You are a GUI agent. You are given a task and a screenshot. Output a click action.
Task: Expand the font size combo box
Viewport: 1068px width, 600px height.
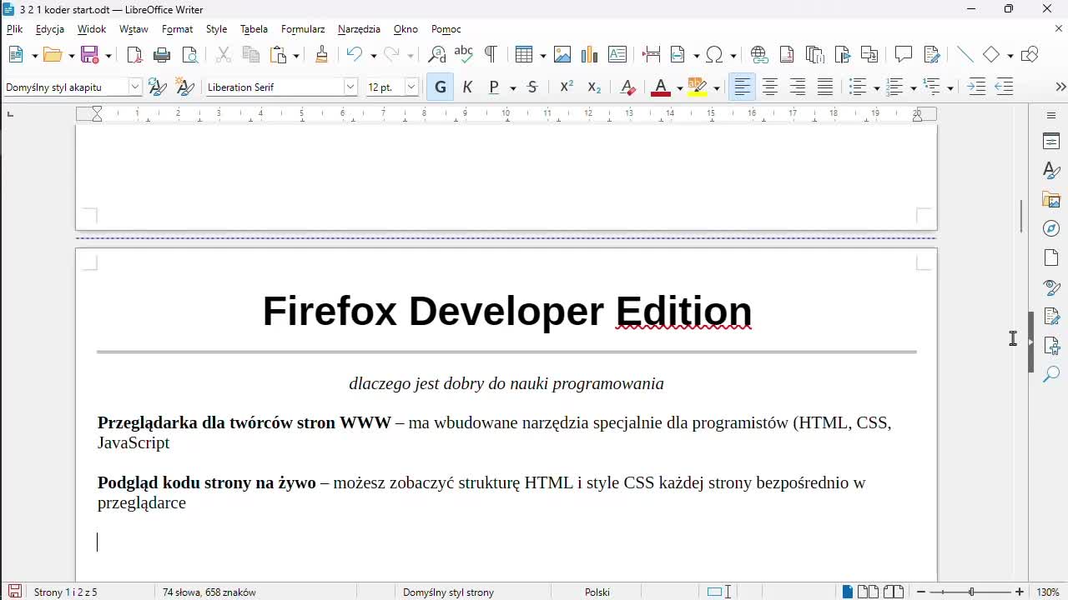tap(411, 86)
